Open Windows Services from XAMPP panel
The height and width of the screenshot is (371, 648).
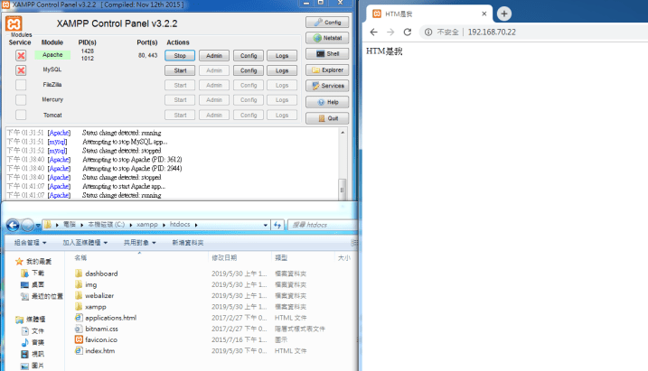(x=327, y=86)
